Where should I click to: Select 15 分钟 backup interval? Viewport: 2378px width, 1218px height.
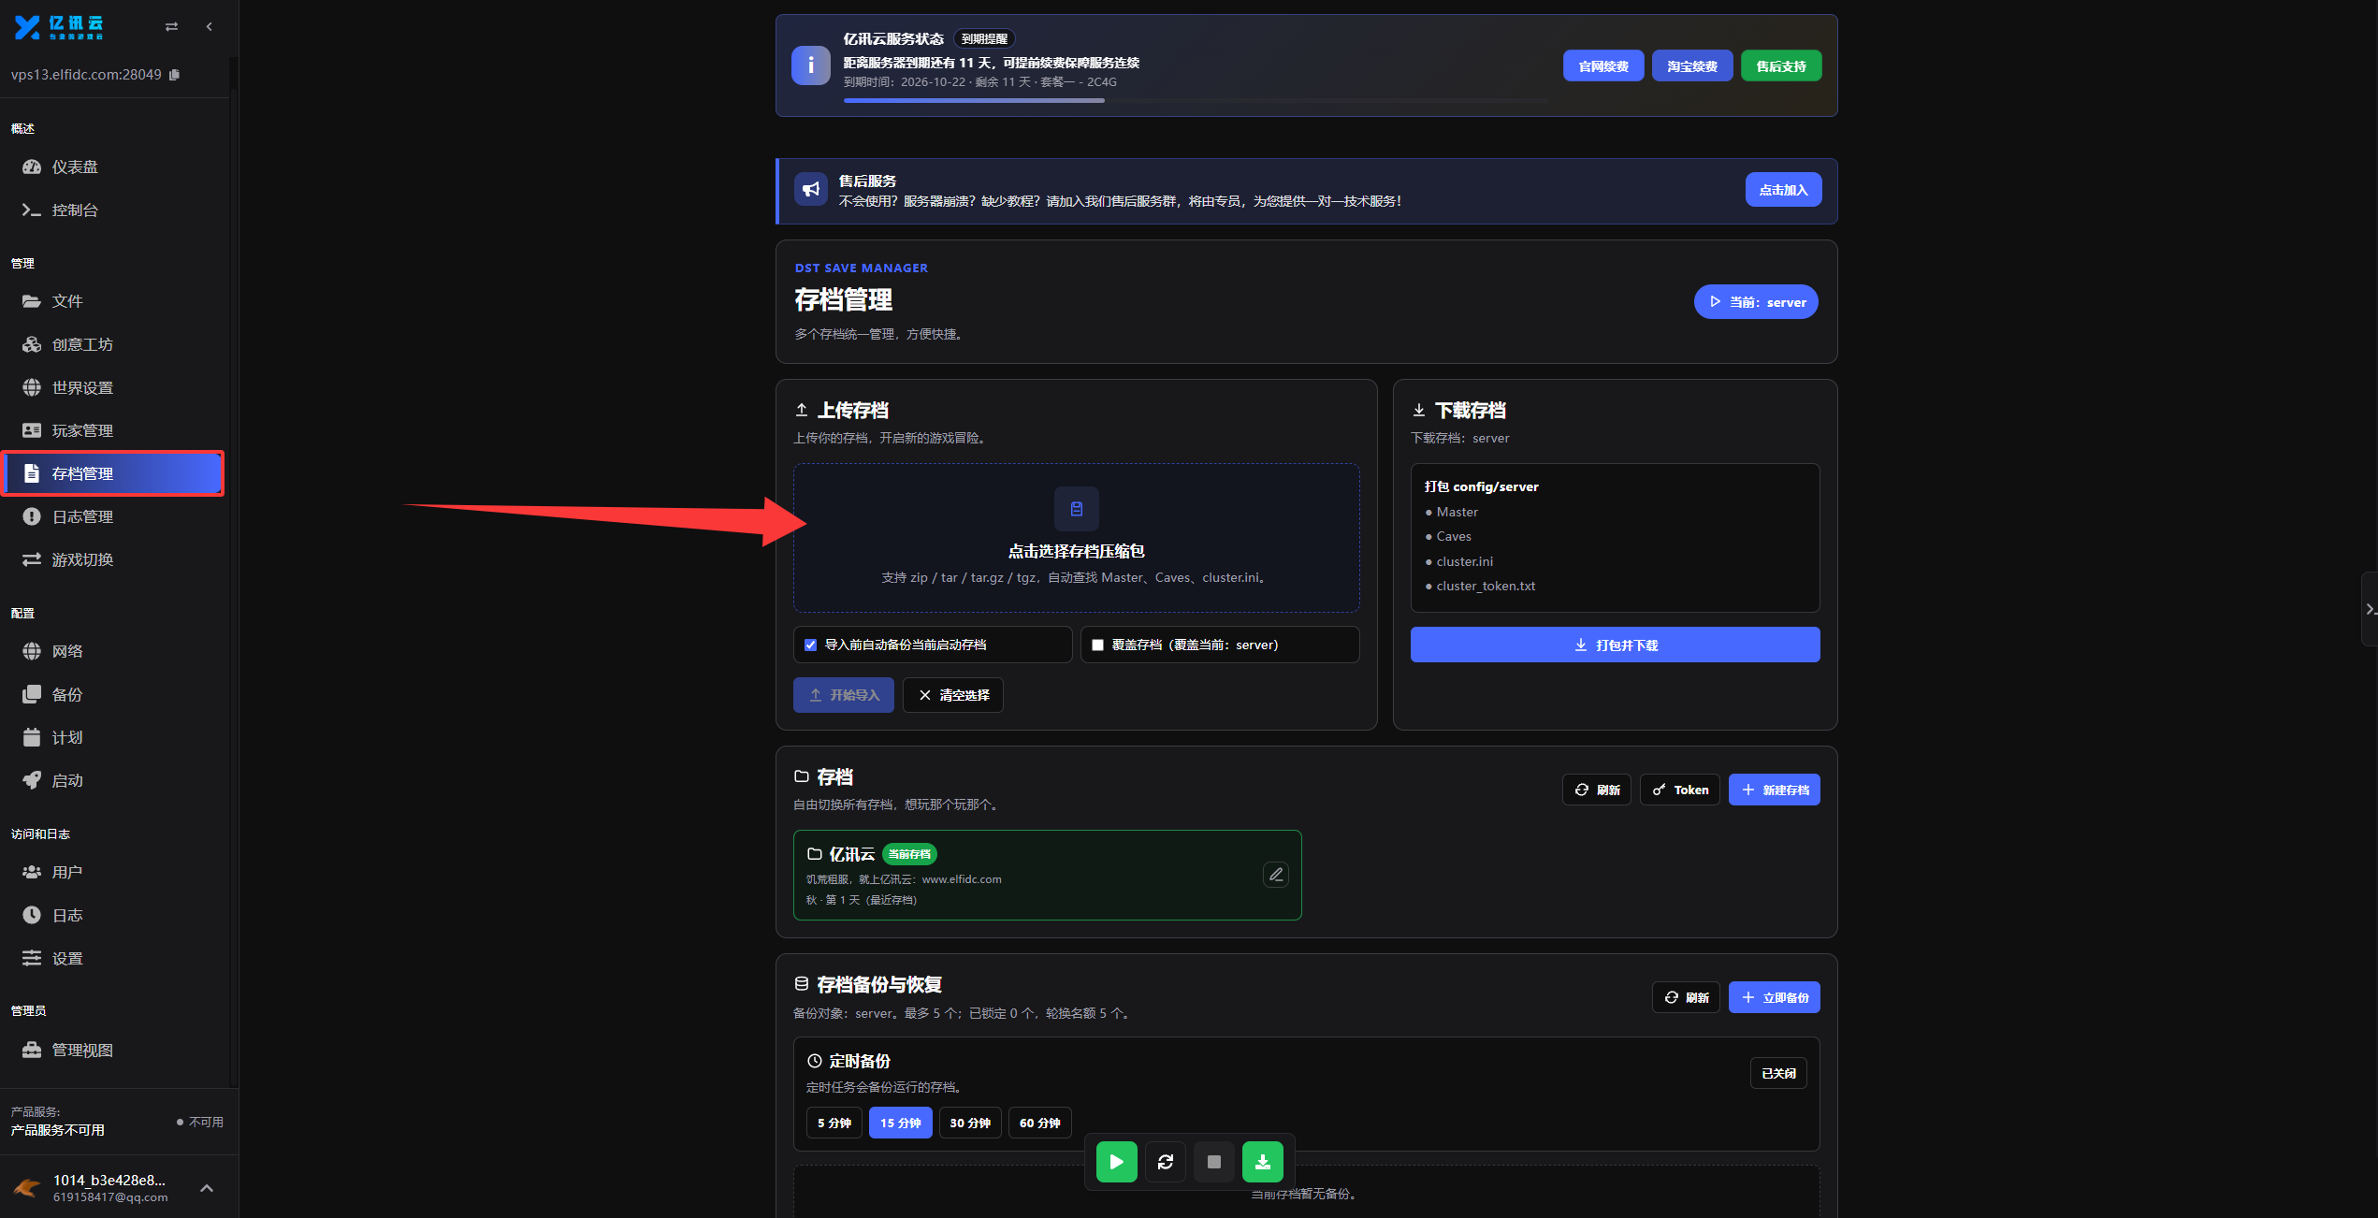pyautogui.click(x=900, y=1123)
